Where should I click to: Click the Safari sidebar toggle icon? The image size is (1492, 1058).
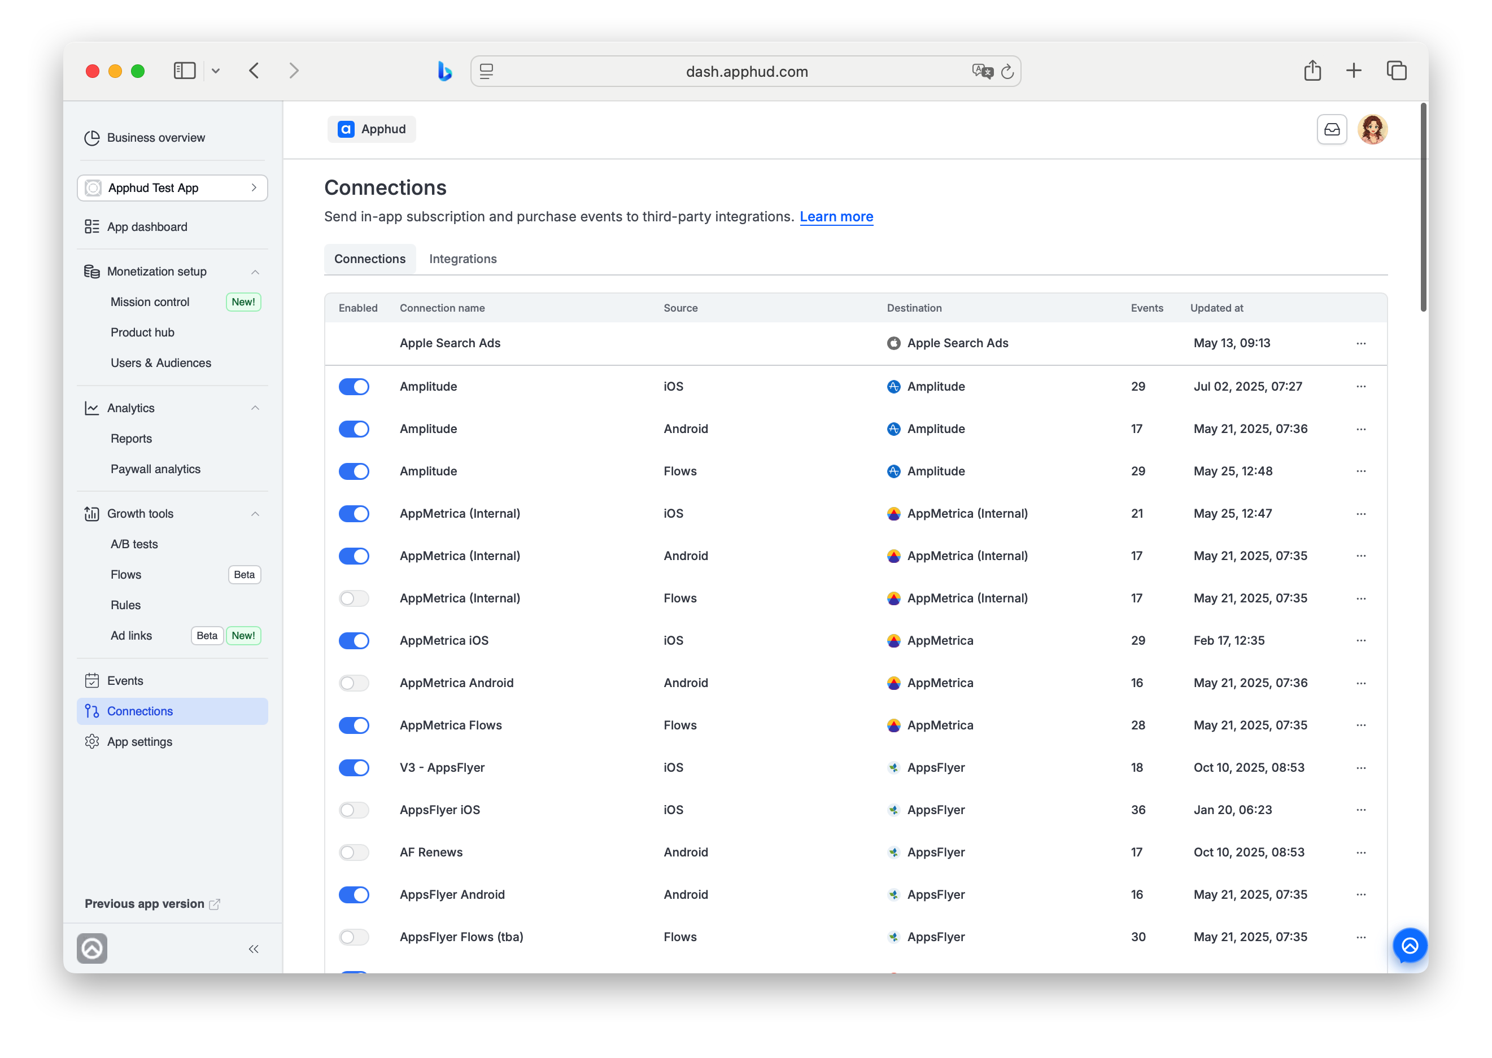pyautogui.click(x=185, y=71)
